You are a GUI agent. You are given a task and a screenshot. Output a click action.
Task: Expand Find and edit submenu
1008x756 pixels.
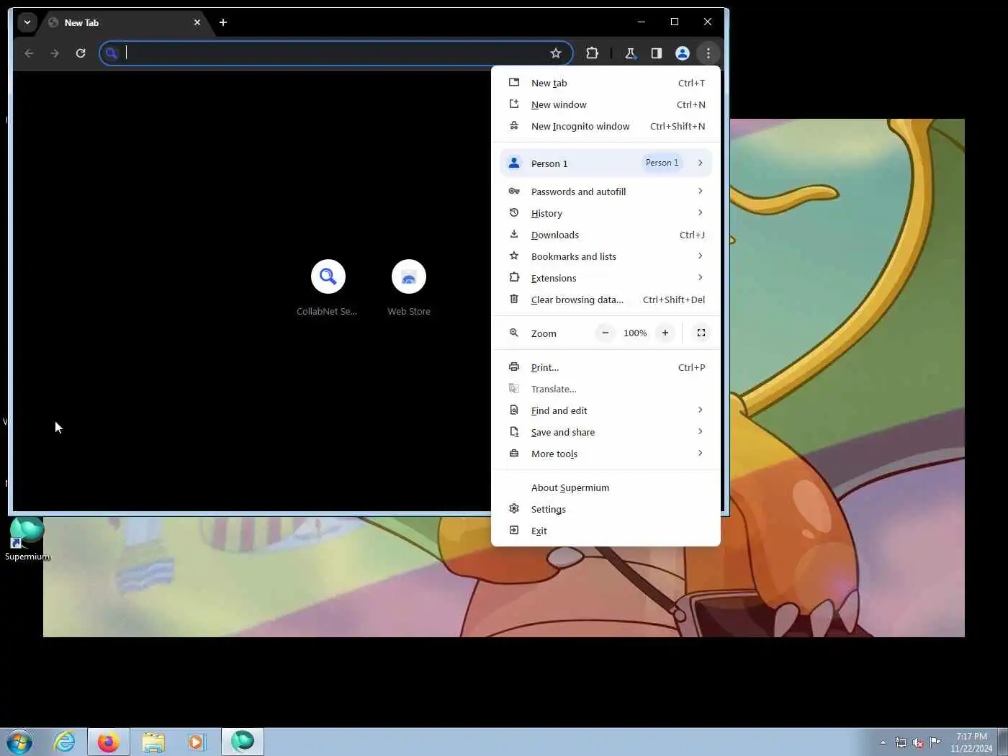tap(606, 410)
